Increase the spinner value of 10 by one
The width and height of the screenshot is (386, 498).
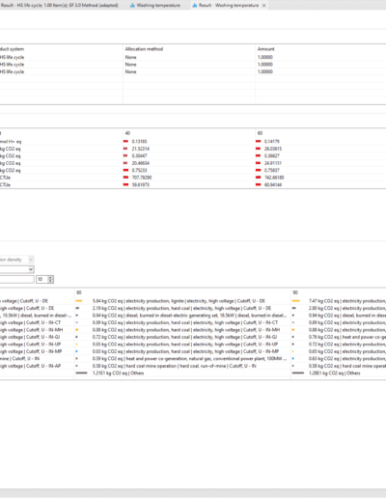pyautogui.click(x=50, y=277)
